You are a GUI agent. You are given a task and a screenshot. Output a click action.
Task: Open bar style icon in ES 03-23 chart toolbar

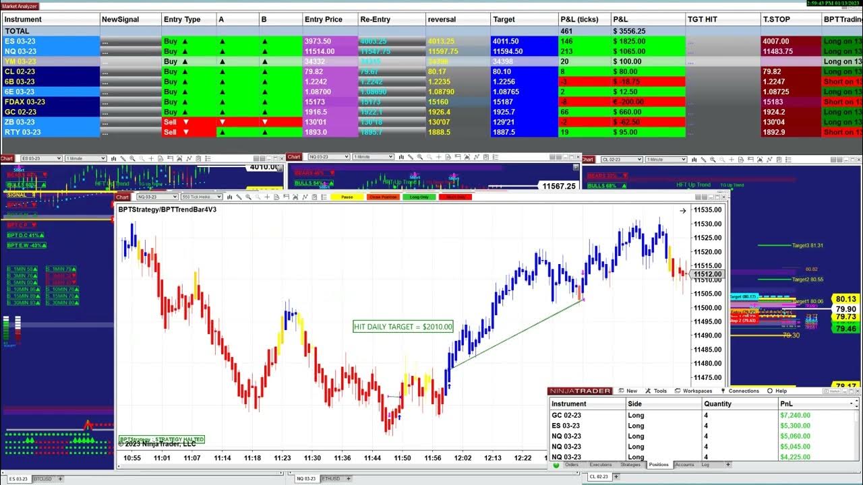[x=114, y=158]
